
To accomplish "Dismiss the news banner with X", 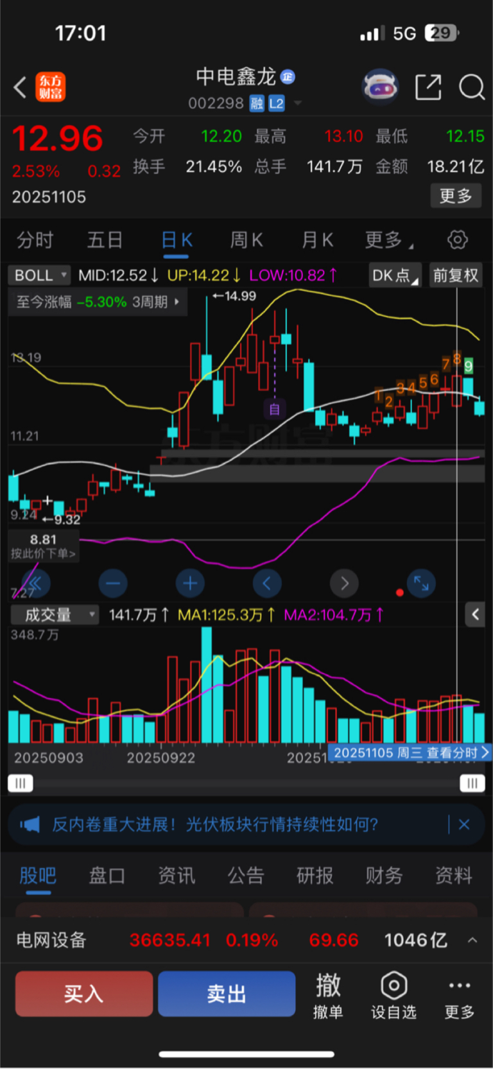I will [464, 824].
